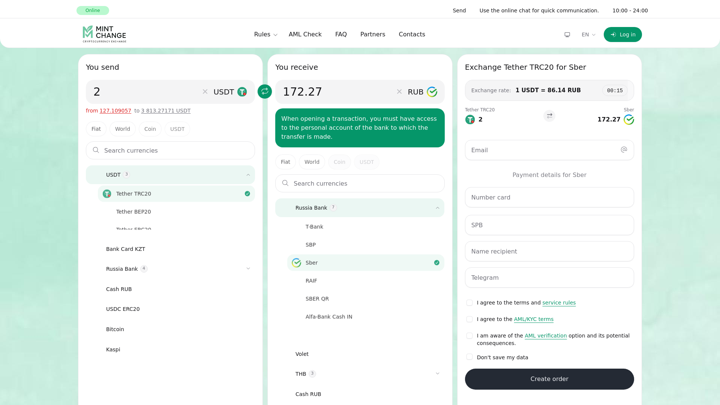720x405 pixels.
Task: Select Fiat filter in You send
Action: 96,129
